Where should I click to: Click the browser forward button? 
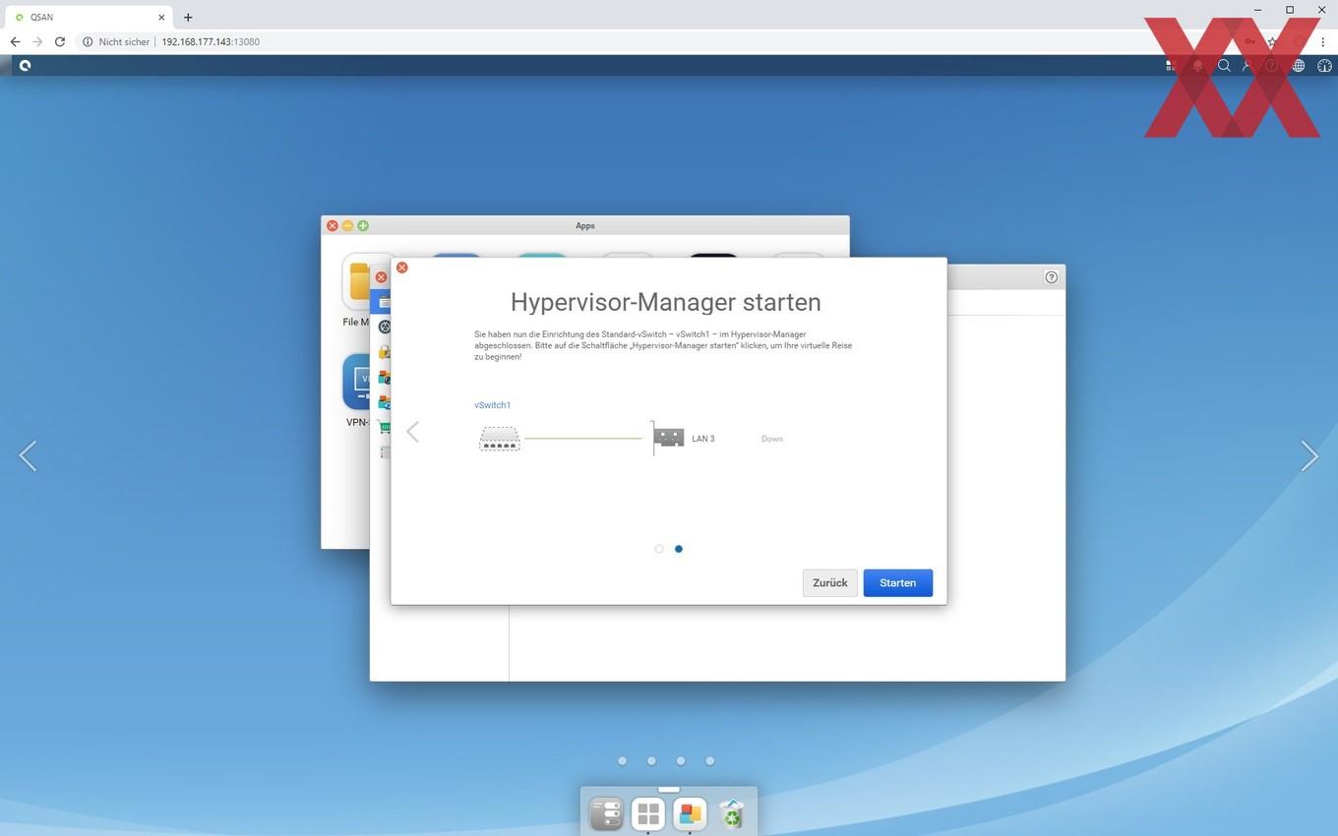coord(37,41)
